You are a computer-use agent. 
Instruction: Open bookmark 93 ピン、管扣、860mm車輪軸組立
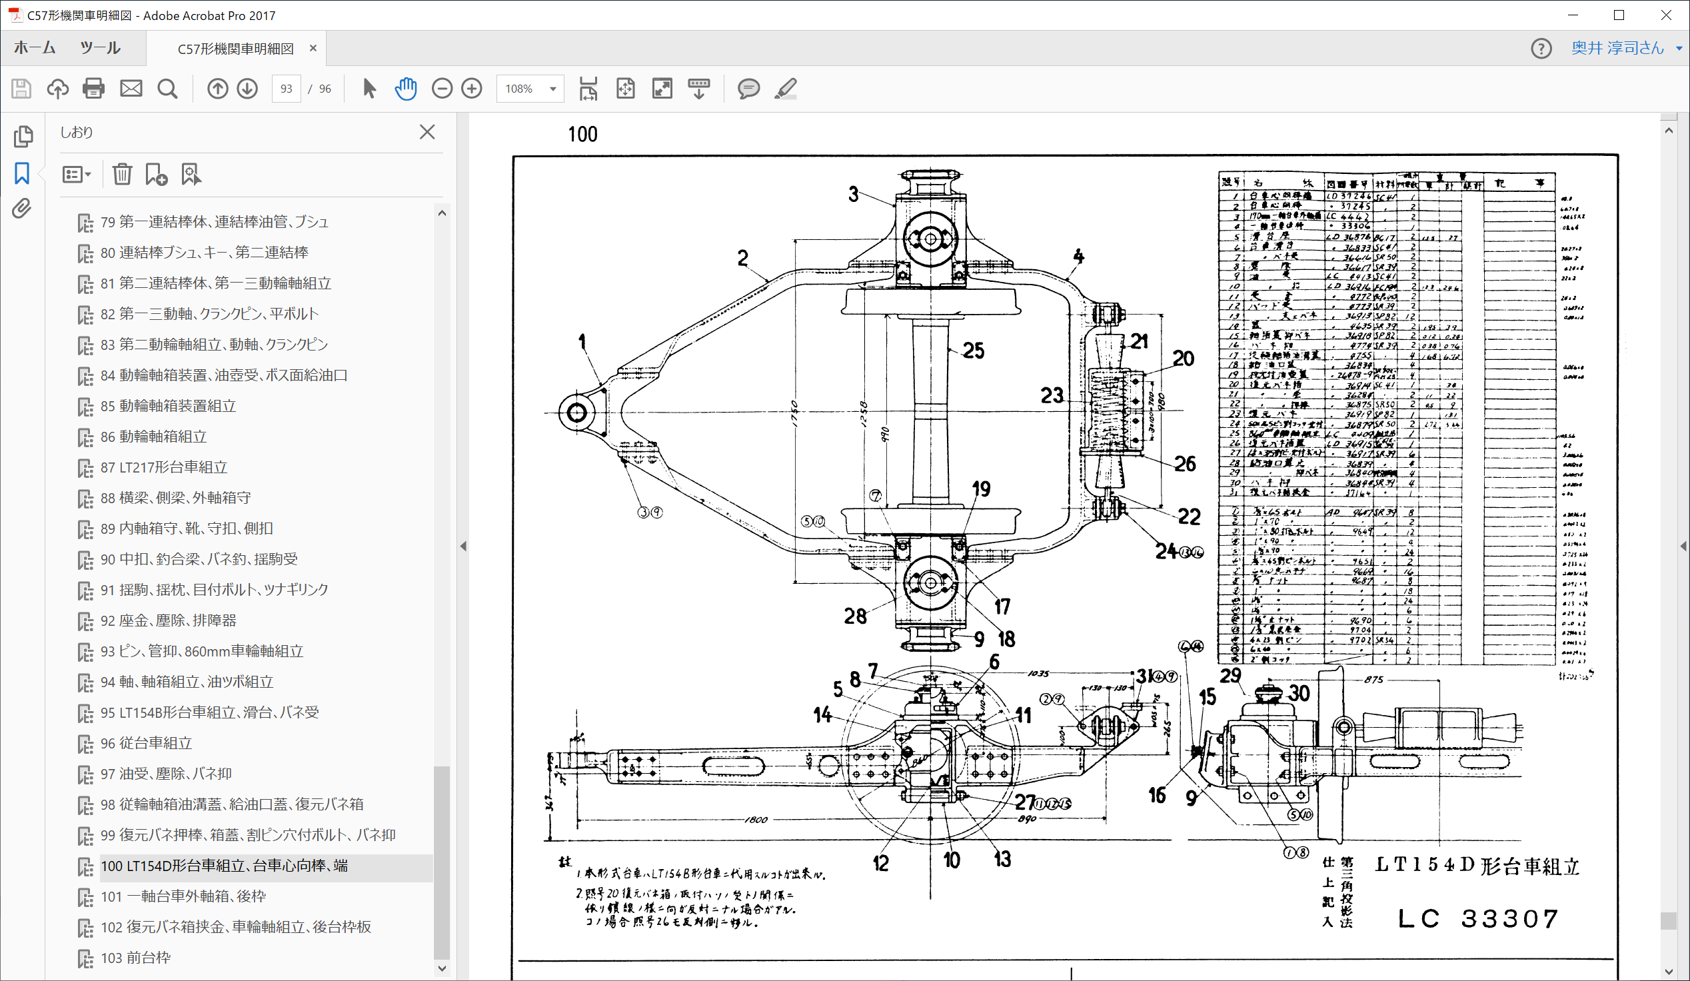click(201, 651)
